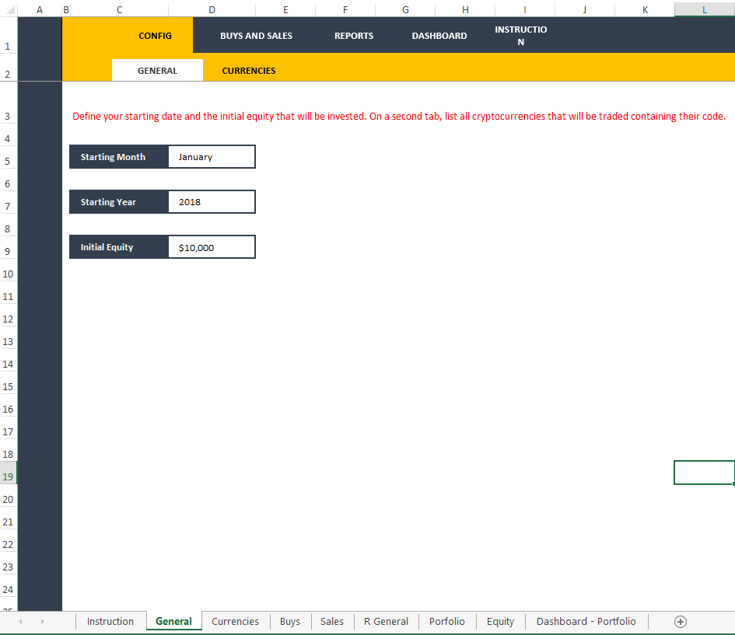Screen dimensions: 735x635
Task: Open the Sales sheet tab
Action: pyautogui.click(x=332, y=622)
